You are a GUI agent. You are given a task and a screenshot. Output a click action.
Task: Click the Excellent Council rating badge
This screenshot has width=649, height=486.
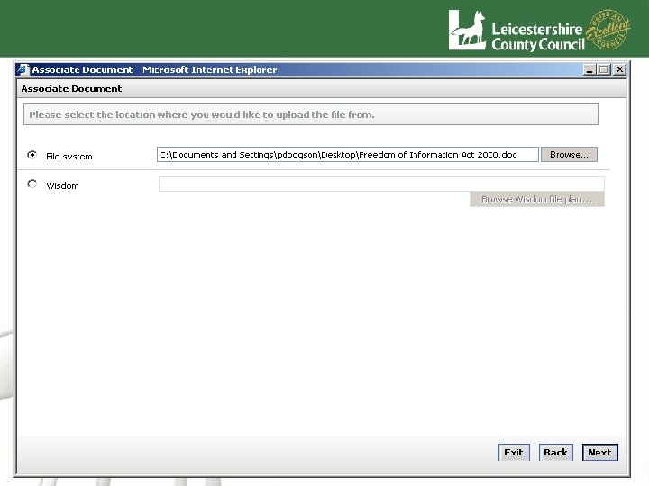pos(608,29)
